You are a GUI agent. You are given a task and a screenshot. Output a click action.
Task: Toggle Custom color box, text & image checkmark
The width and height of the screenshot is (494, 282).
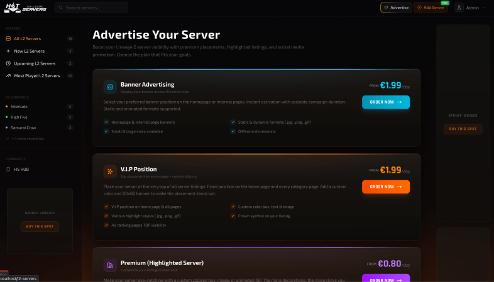pyautogui.click(x=233, y=207)
